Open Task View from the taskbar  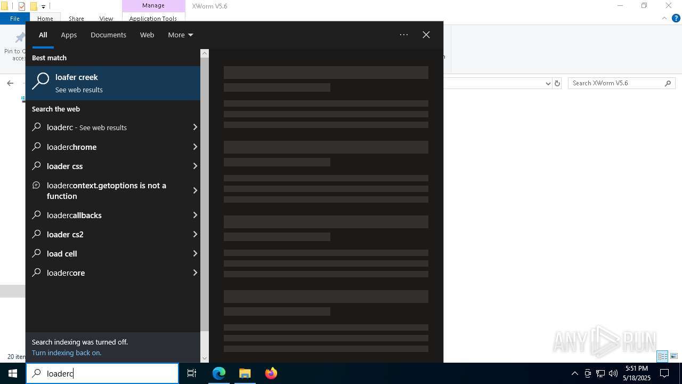(x=192, y=373)
